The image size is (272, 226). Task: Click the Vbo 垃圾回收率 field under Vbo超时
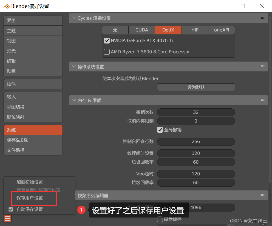pos(196,183)
